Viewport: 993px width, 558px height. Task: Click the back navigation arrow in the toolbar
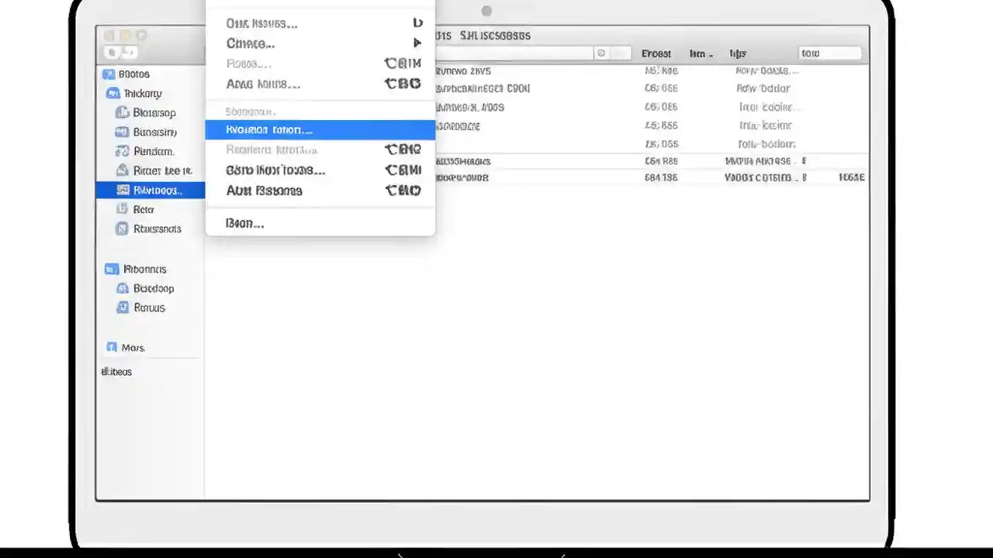pyautogui.click(x=111, y=52)
